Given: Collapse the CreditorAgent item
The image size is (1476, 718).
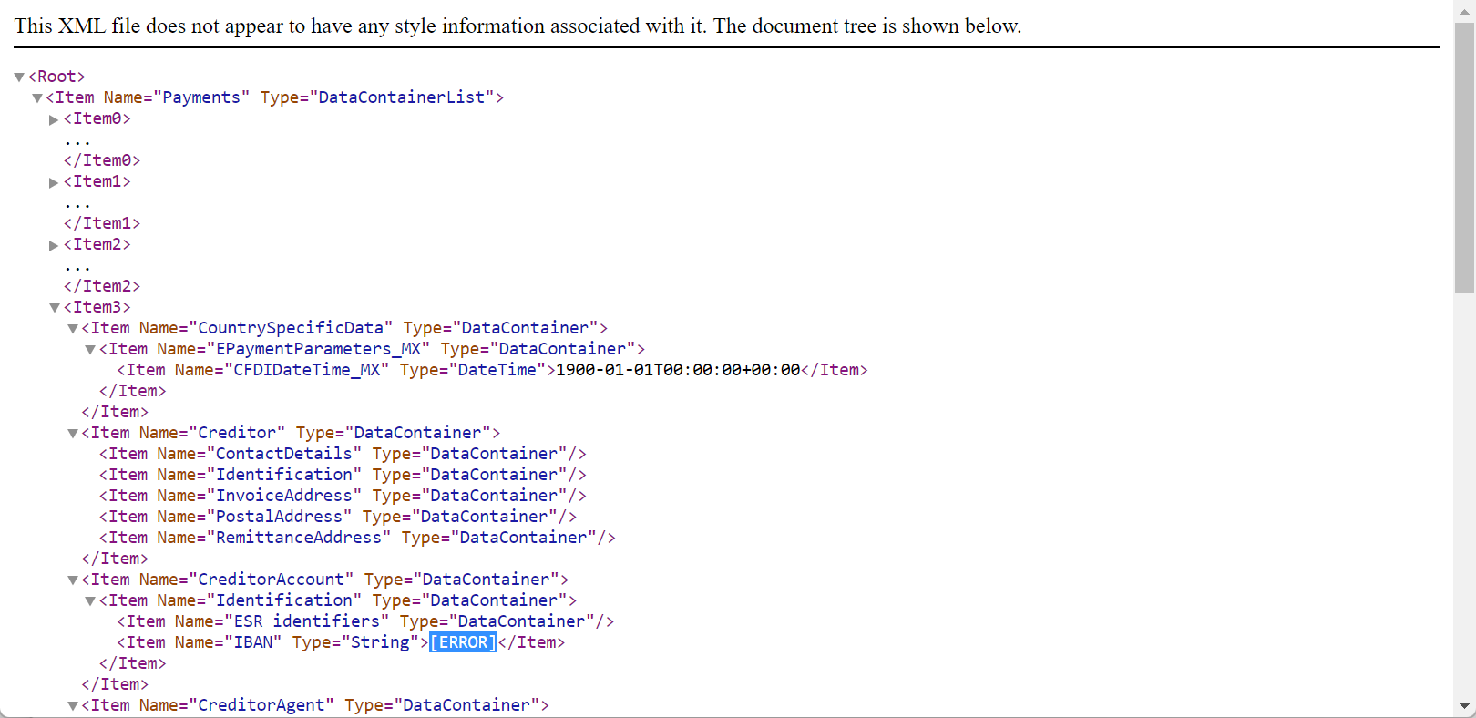Looking at the screenshot, I should pyautogui.click(x=73, y=706).
